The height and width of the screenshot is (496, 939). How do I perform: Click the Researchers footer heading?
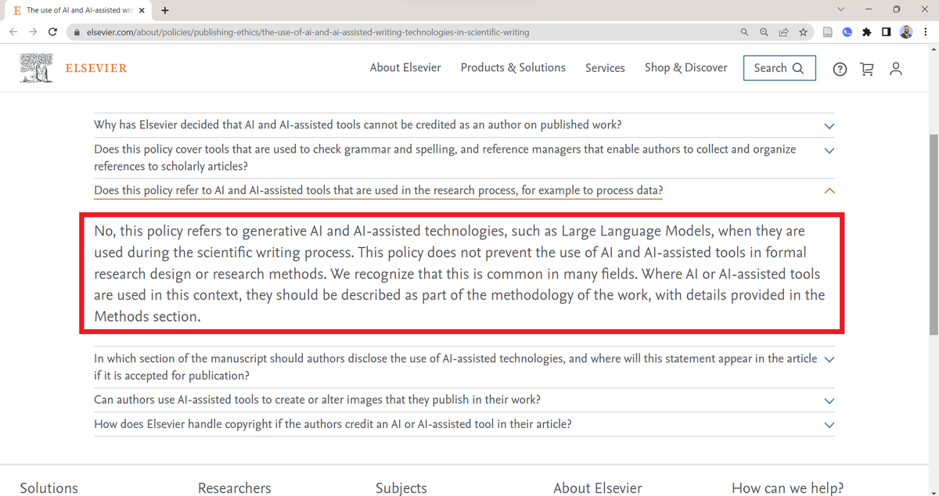pyautogui.click(x=235, y=488)
